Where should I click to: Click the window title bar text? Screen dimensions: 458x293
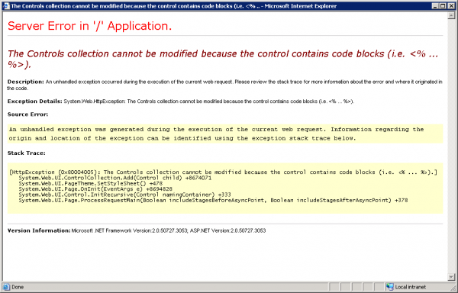pos(173,6)
